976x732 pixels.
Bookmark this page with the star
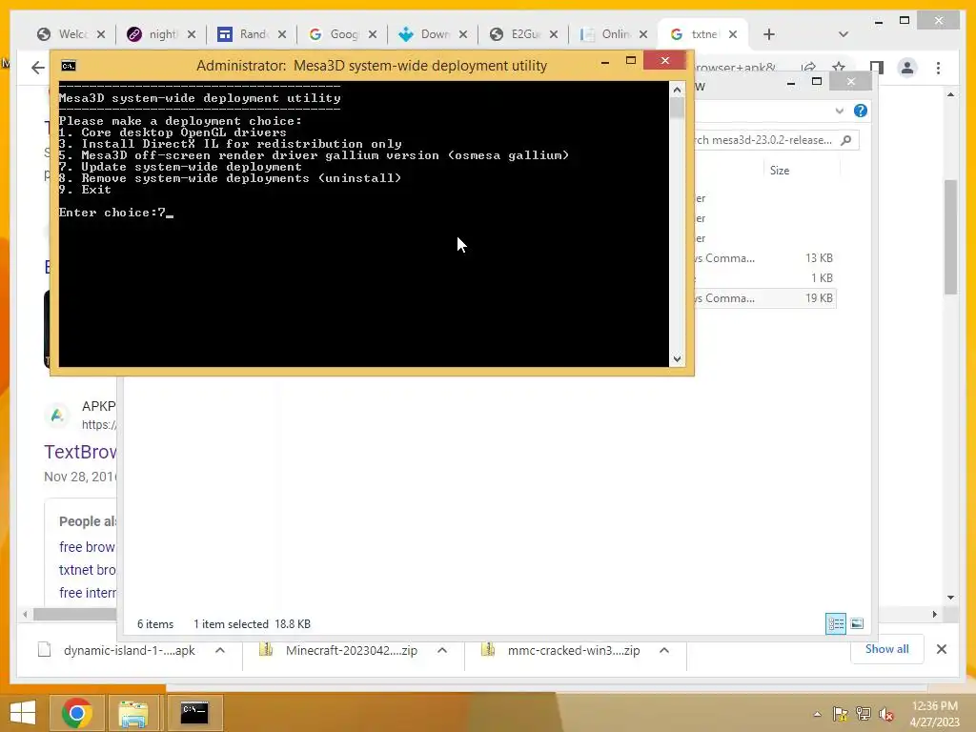click(839, 67)
